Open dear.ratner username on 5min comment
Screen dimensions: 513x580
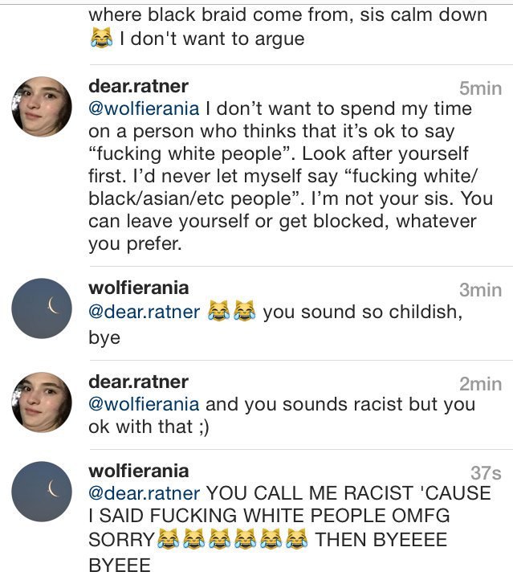(x=139, y=86)
